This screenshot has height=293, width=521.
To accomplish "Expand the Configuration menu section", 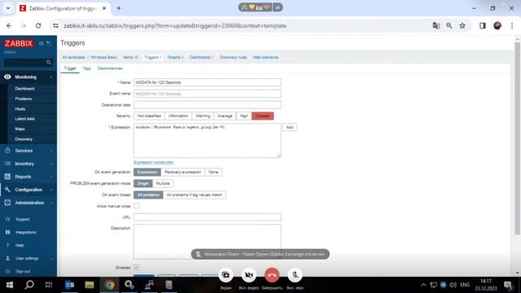I will pos(51,190).
